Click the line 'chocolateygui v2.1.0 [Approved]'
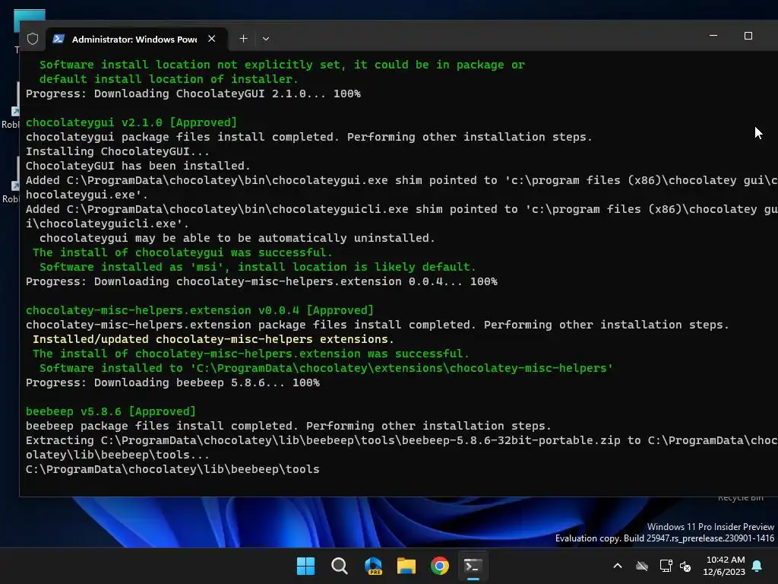Viewport: 778px width, 584px height. pos(131,122)
